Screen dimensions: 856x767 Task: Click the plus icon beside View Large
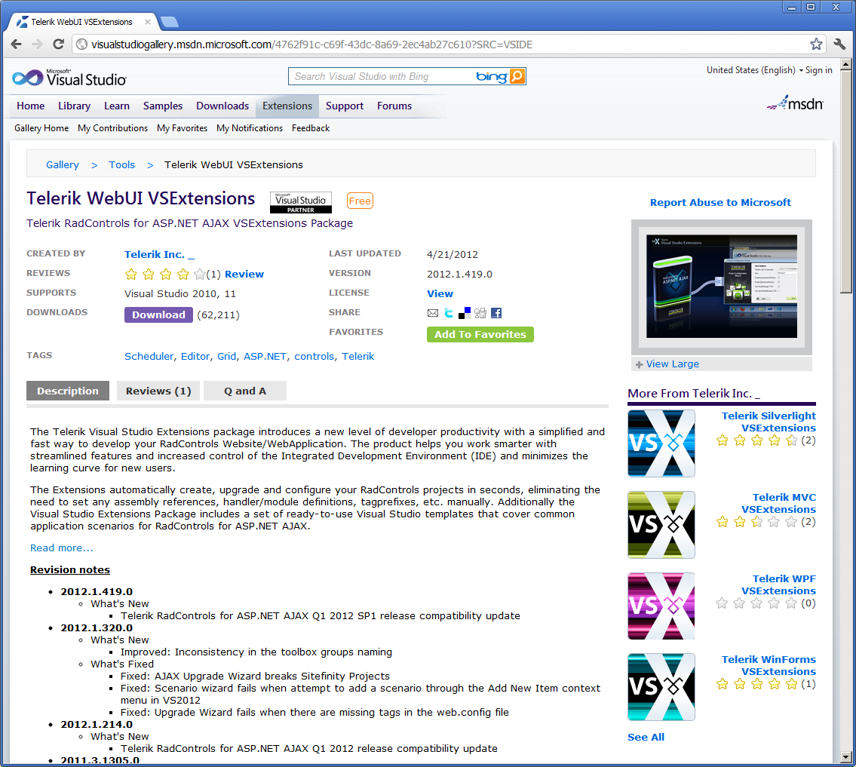coord(640,365)
